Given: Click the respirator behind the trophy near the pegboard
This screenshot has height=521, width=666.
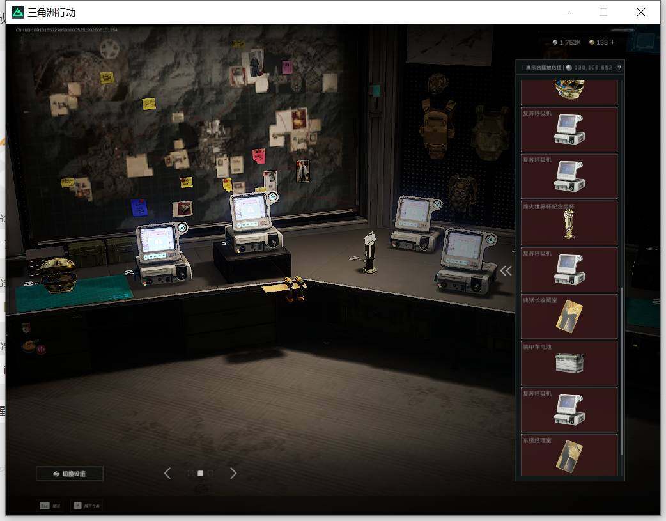Looking at the screenshot, I should pyautogui.click(x=415, y=224).
